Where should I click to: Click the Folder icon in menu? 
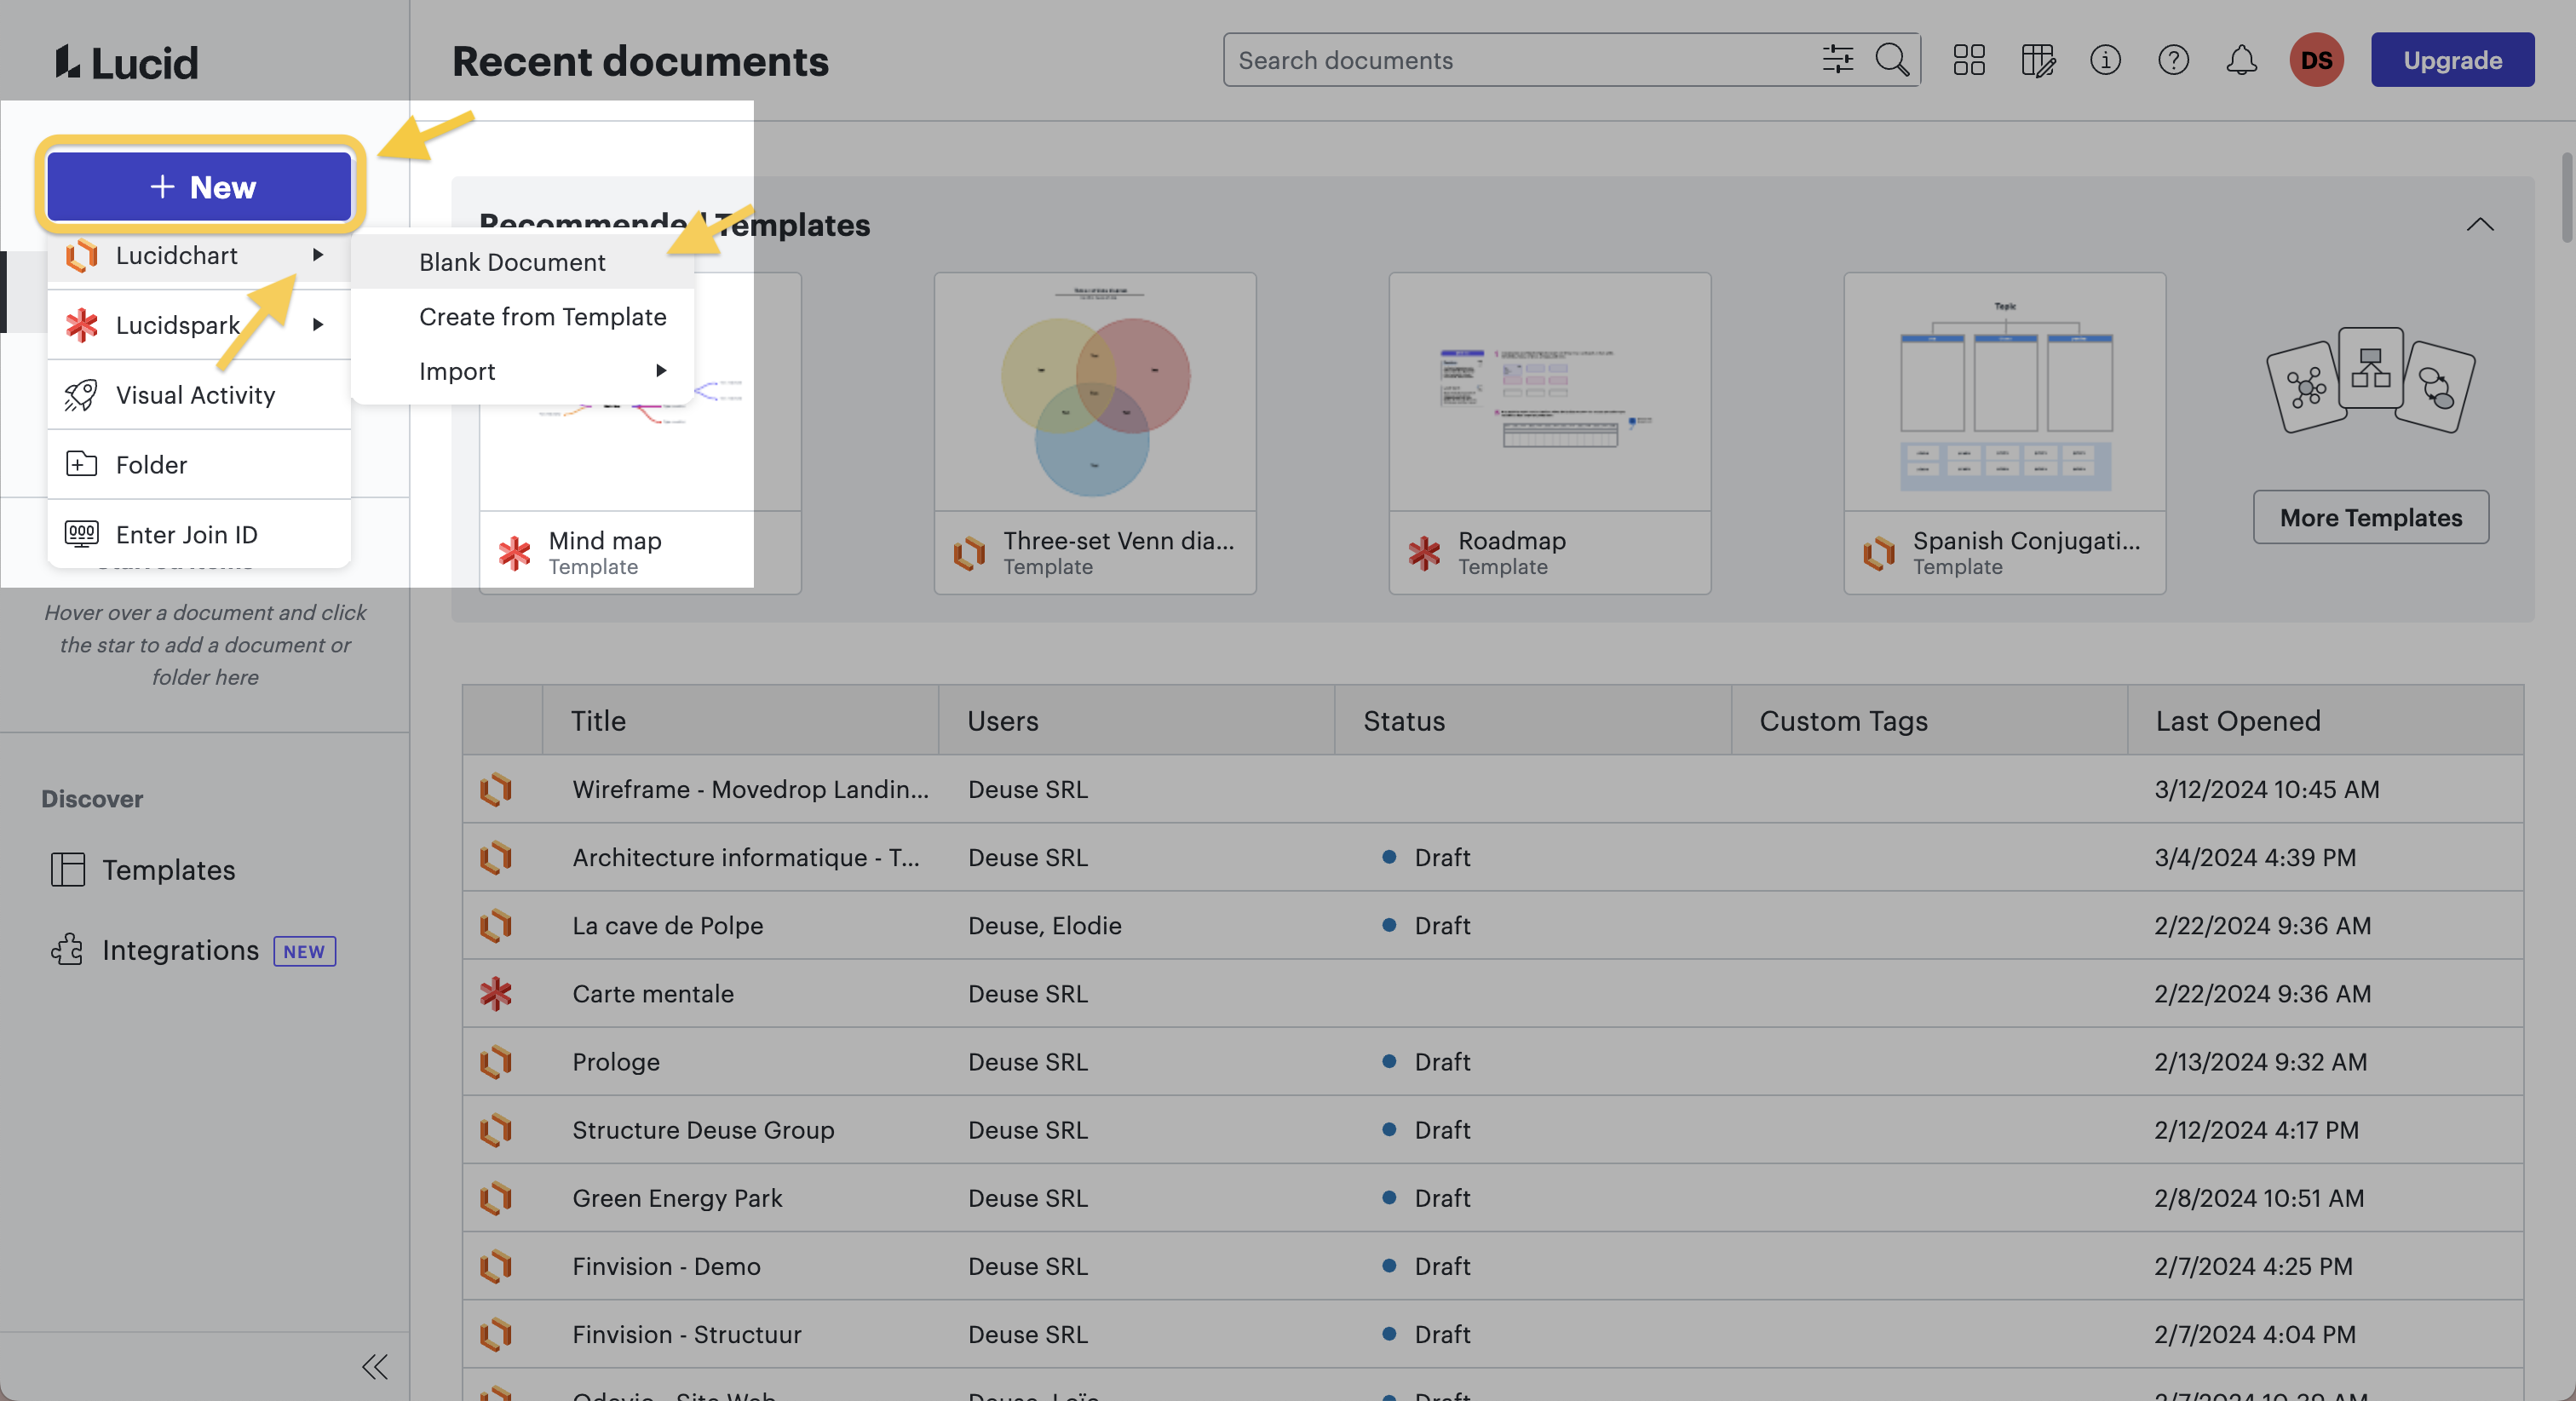click(81, 462)
